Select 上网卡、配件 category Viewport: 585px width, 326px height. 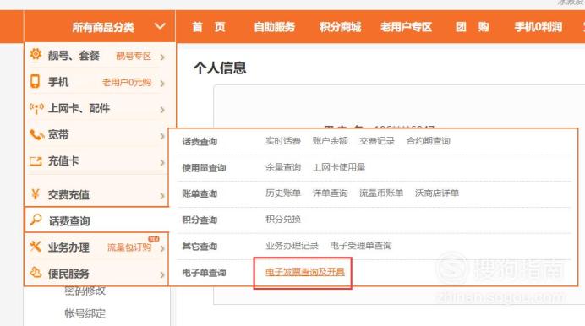point(79,108)
